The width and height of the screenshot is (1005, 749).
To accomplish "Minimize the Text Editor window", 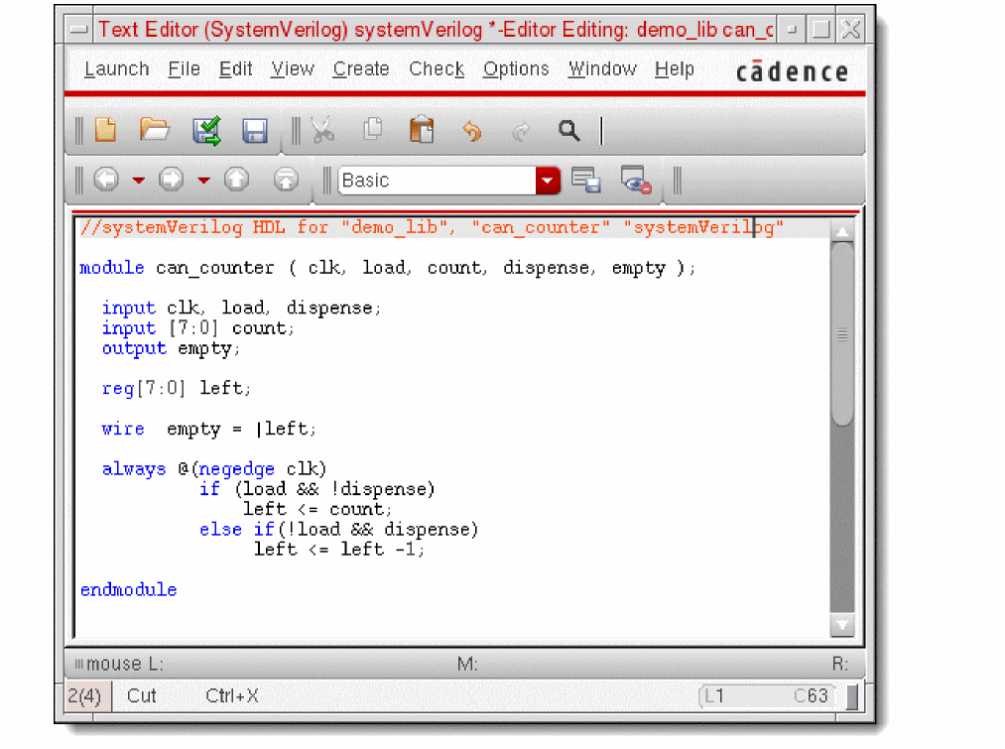I will click(792, 30).
